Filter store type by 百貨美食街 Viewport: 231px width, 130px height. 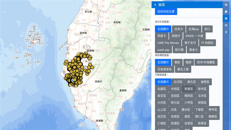[x=164, y=69]
